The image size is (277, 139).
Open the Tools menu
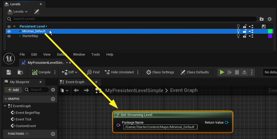point(96,55)
